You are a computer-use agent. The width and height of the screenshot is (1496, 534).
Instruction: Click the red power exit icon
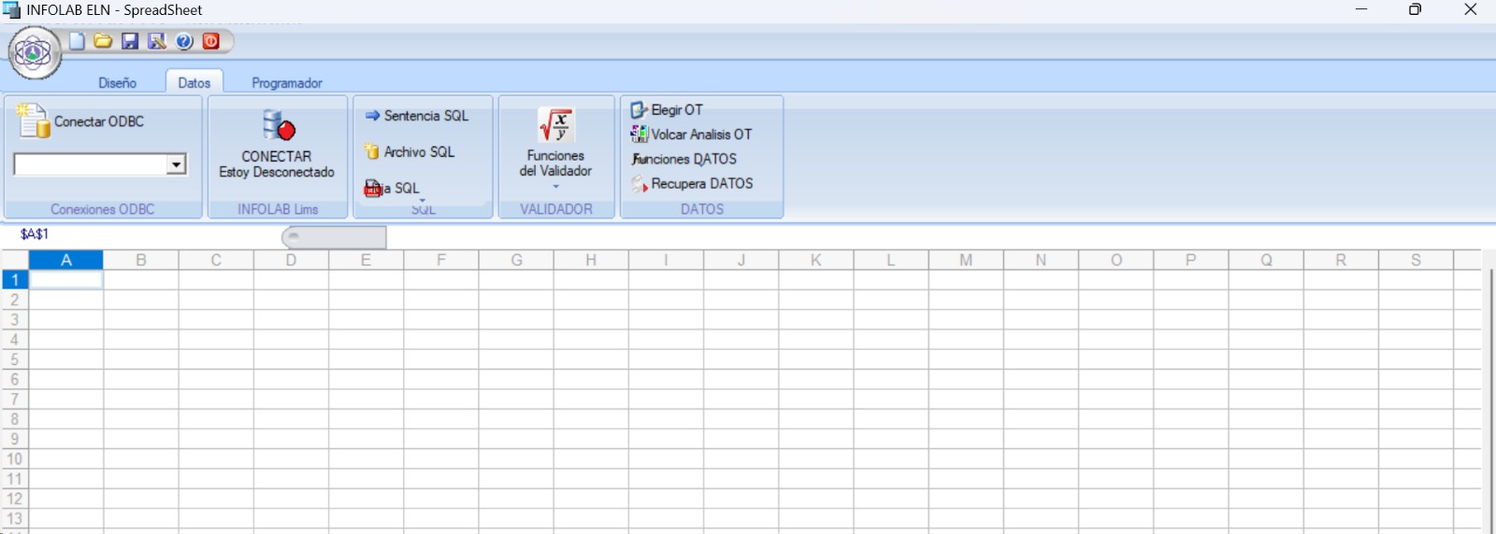[x=211, y=41]
